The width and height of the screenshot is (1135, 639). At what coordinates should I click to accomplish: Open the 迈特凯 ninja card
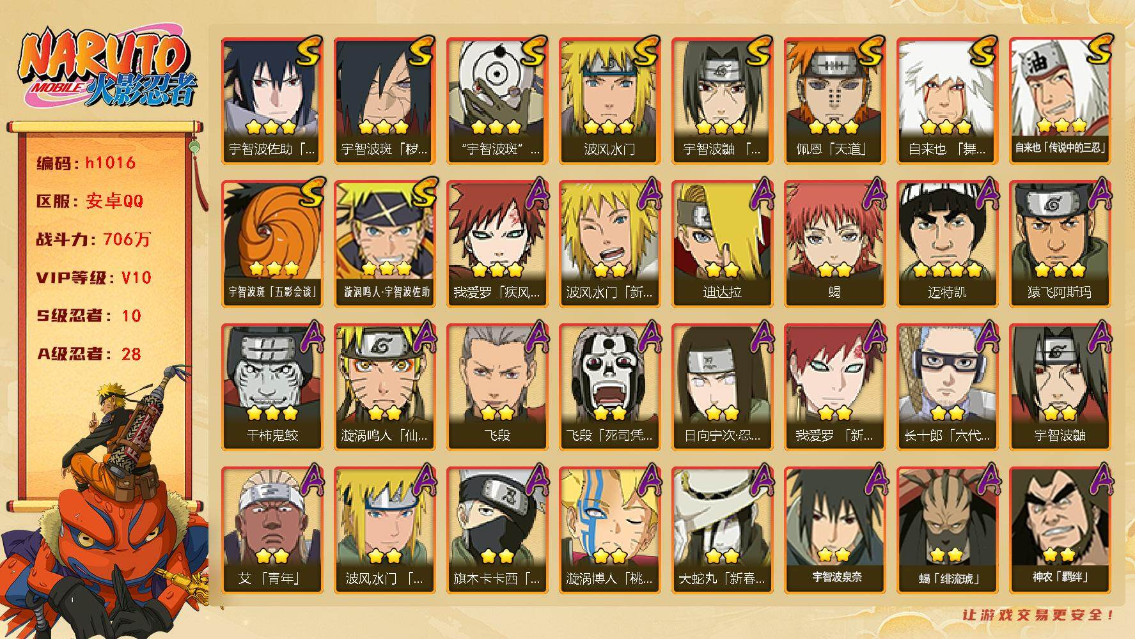[x=946, y=244]
